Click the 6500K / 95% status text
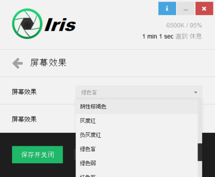The height and width of the screenshot is (177, 215). coord(184,26)
